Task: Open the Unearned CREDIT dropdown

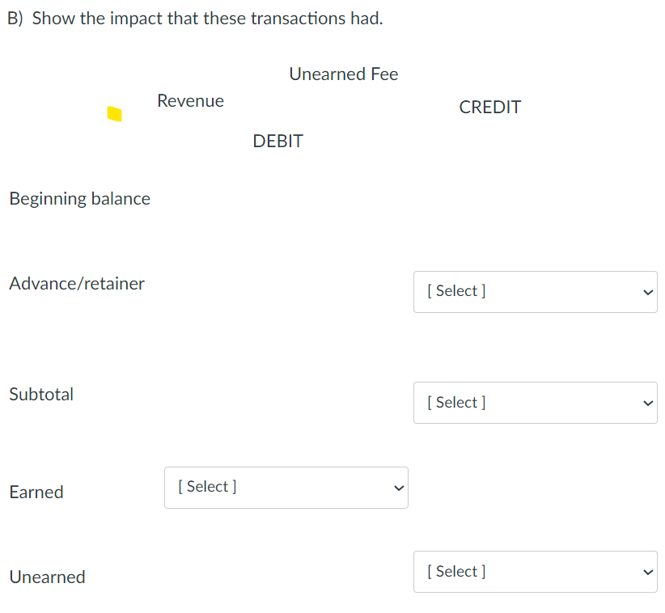Action: pos(535,571)
